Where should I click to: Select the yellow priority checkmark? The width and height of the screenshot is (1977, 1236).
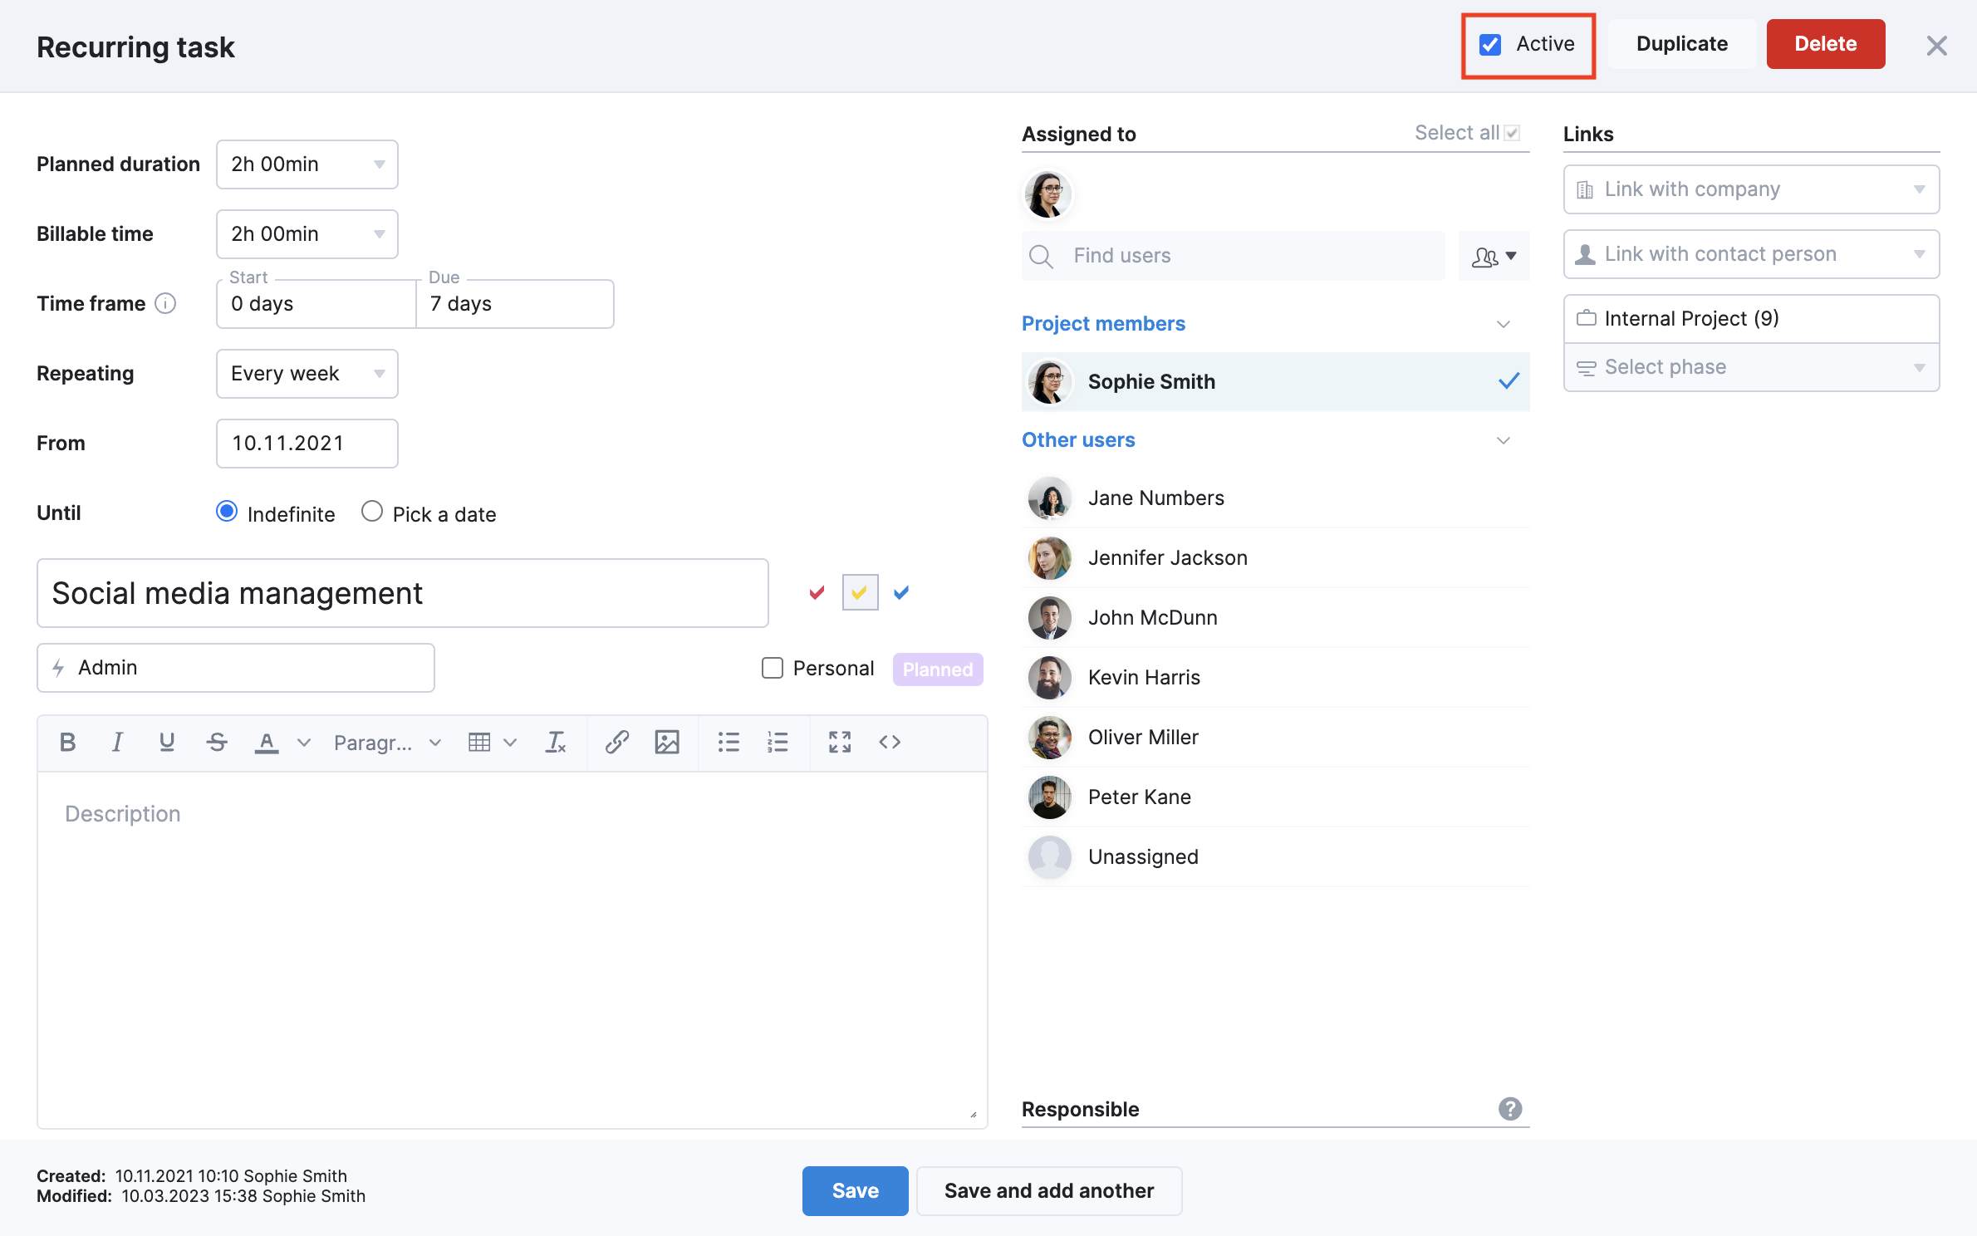[860, 592]
